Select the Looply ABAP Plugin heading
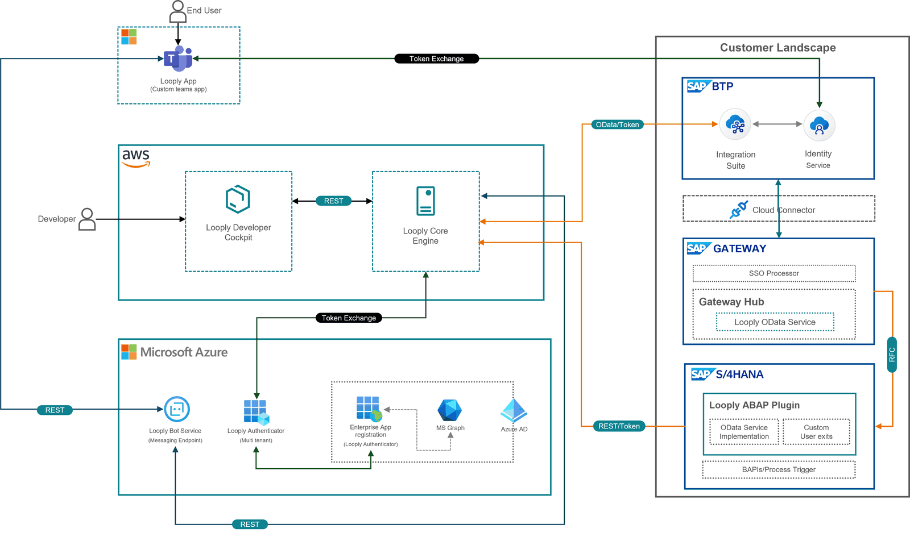This screenshot has width=910, height=533. (754, 405)
